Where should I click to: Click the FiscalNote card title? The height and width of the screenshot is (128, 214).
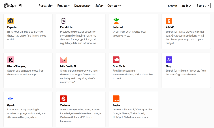(66, 27)
